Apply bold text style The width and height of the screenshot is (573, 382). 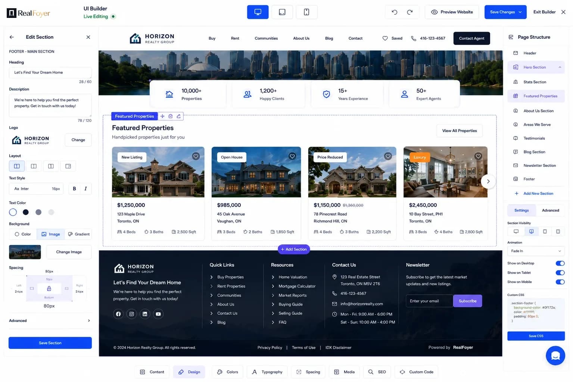(x=74, y=189)
